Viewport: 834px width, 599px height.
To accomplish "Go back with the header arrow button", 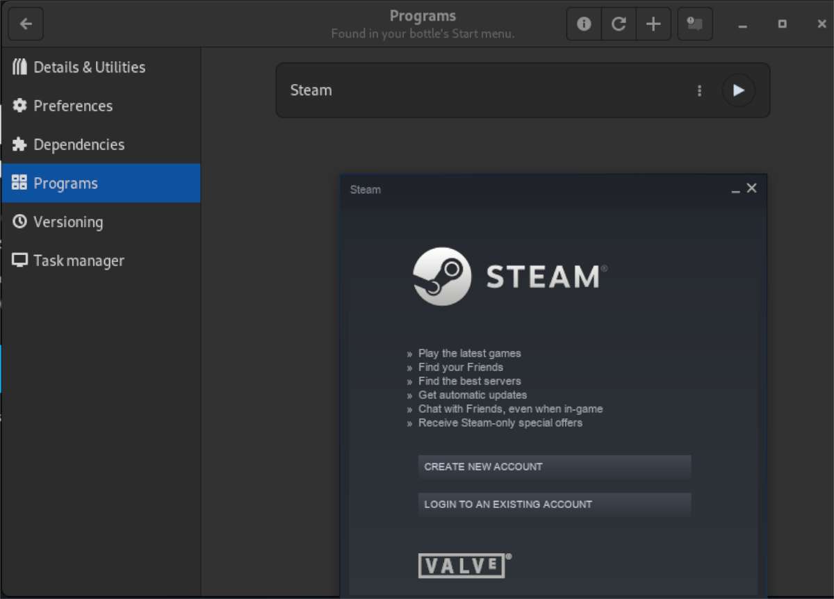I will [26, 24].
